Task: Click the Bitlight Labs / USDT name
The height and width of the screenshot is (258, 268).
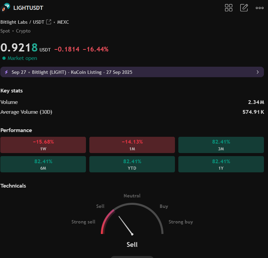Action: tap(22, 22)
